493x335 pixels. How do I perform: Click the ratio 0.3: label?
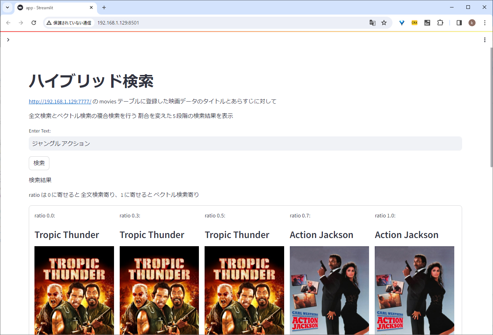(x=130, y=216)
